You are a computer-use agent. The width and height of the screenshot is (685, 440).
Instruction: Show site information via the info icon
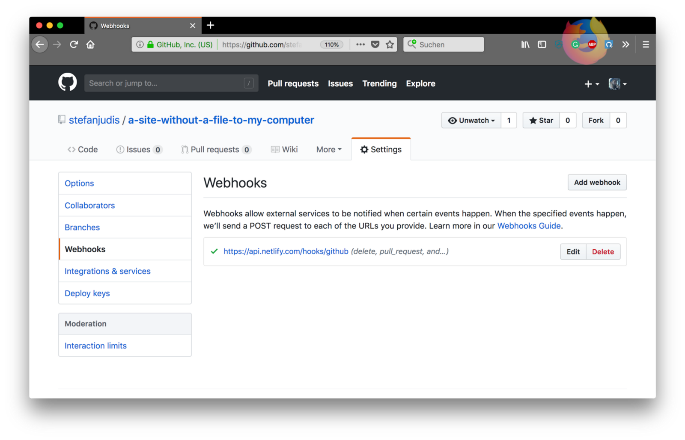click(x=140, y=44)
